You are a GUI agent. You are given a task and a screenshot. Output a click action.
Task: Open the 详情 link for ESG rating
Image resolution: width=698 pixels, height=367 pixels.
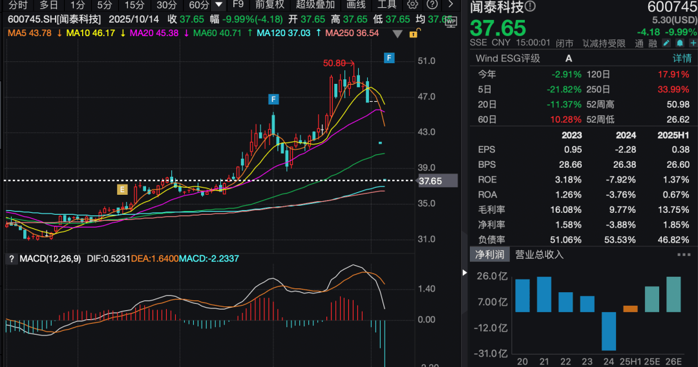point(681,58)
